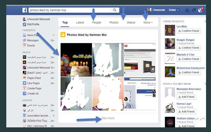Open Mustapha Ikherrazen's name link
Screen dimensions: 211x132
coord(189,89)
